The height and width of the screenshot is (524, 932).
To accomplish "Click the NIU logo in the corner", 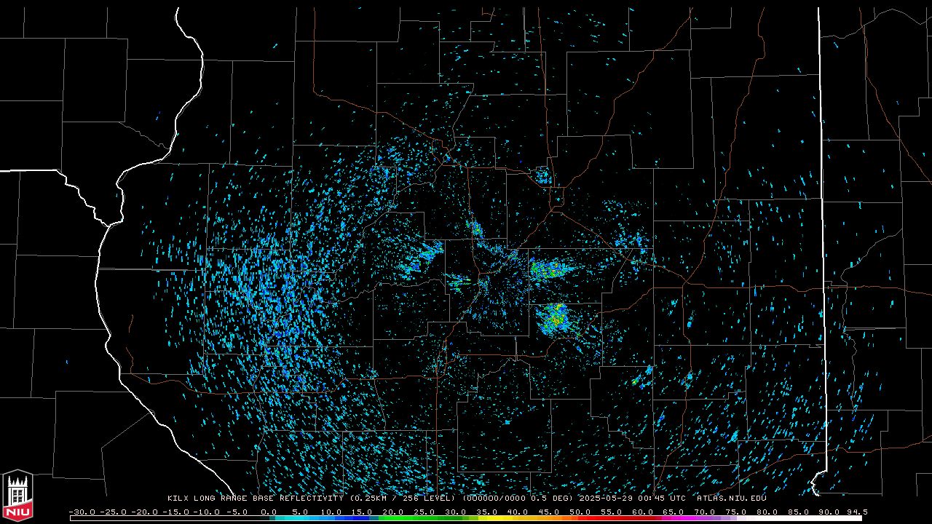I will 17,497.
